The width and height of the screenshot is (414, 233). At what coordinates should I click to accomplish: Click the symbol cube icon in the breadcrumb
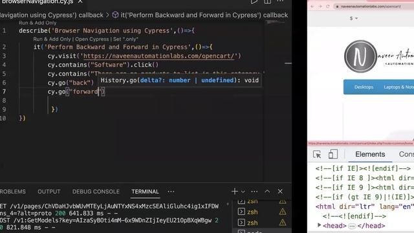tap(115, 15)
